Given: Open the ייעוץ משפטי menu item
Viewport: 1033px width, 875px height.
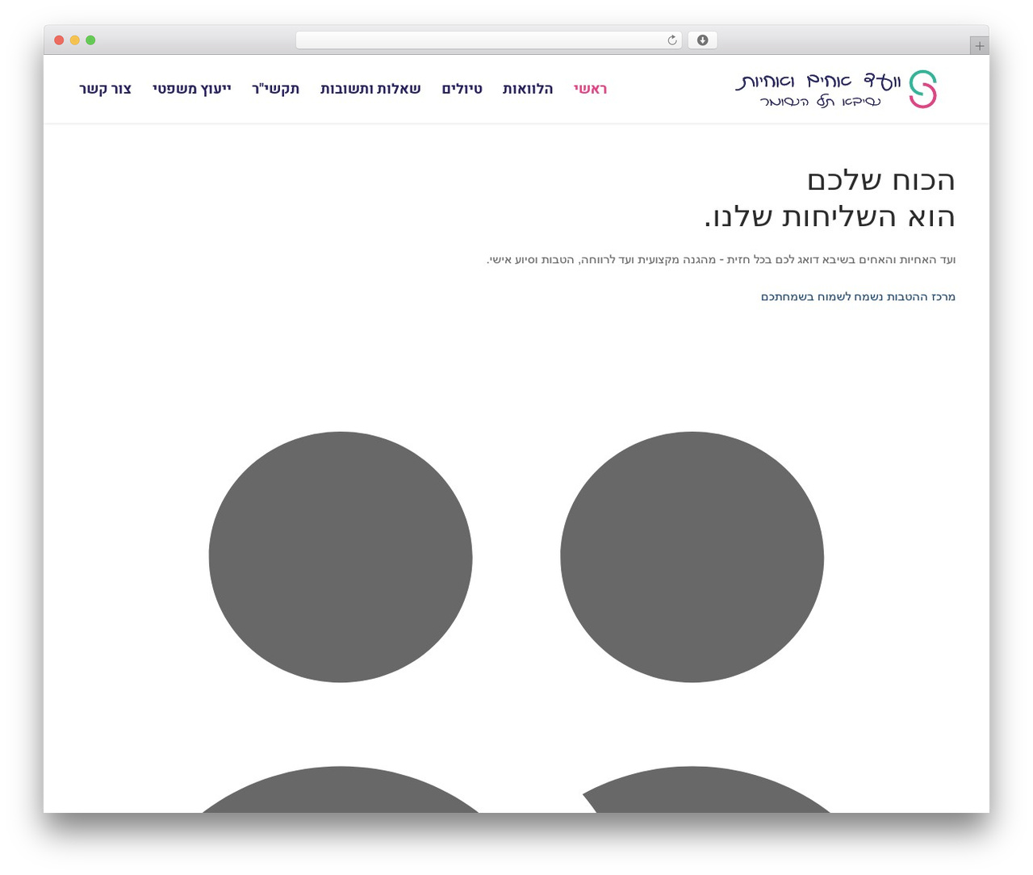Looking at the screenshot, I should 191,89.
